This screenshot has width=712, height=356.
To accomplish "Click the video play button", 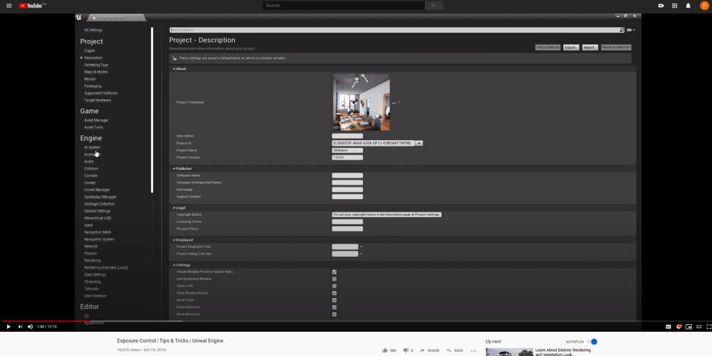I will tap(8, 326).
